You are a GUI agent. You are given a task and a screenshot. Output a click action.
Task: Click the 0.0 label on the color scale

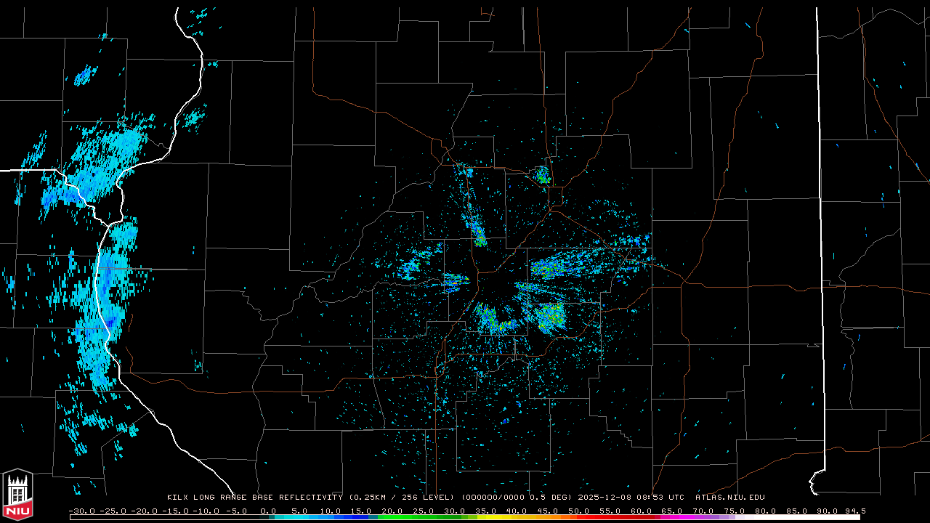point(268,511)
